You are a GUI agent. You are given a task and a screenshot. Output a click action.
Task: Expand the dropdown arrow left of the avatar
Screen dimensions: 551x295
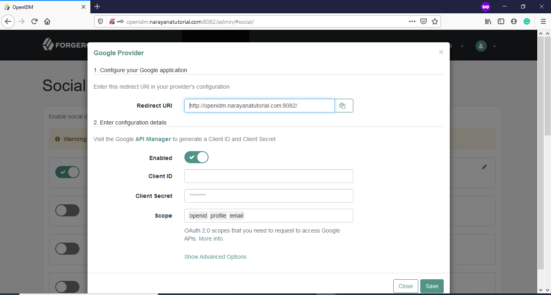(462, 46)
